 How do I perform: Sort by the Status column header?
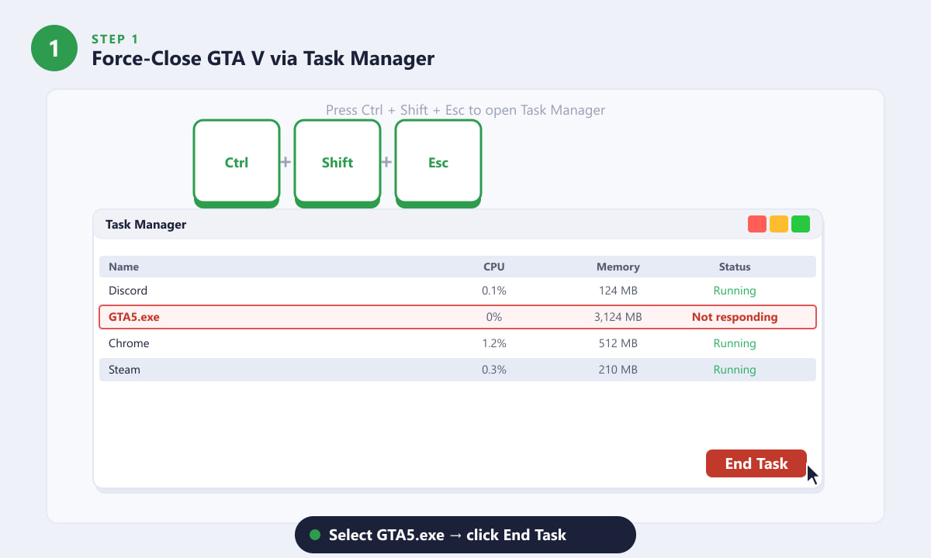coord(735,267)
